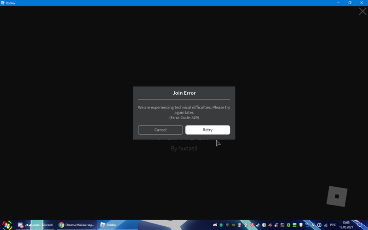The image size is (368, 230).
Task: Switch the РУС input language indicator
Action: (333, 225)
